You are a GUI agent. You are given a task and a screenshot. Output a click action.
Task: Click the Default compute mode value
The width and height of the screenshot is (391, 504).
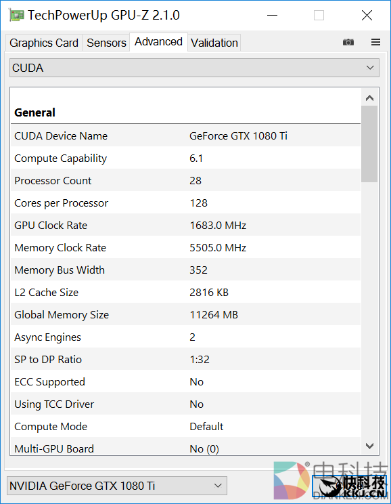[206, 427]
